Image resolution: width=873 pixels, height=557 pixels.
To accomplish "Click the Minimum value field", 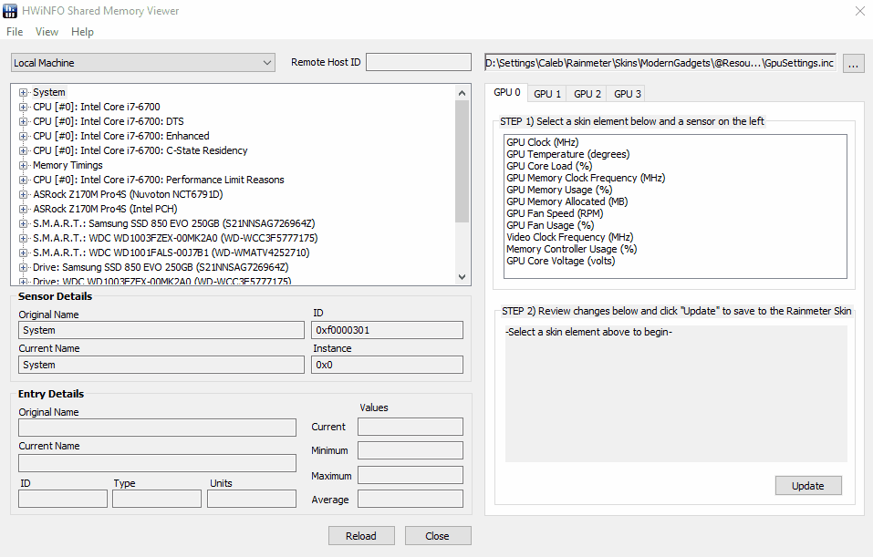I will (411, 450).
